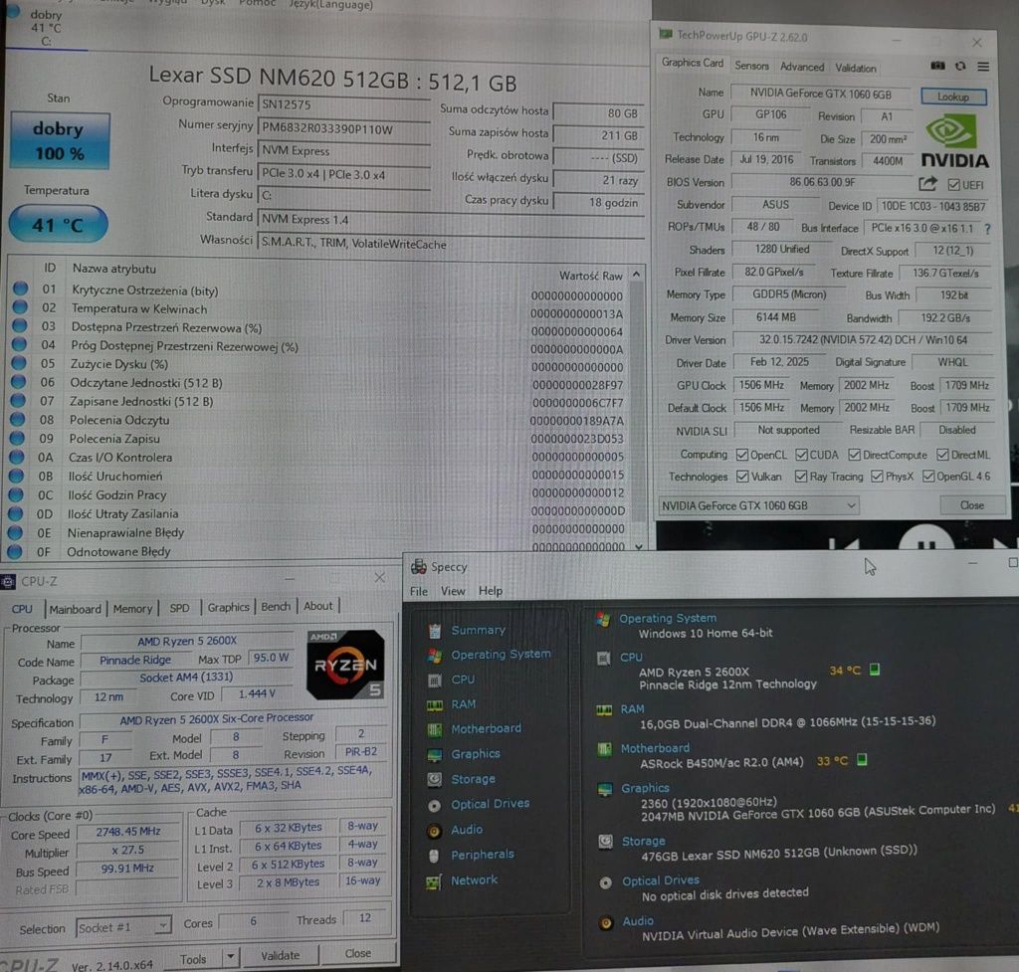Click the Graphics heading in Speccy summary
This screenshot has height=972, width=1019.
[x=645, y=788]
